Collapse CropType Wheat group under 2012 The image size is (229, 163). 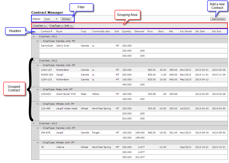[x=38, y=104]
